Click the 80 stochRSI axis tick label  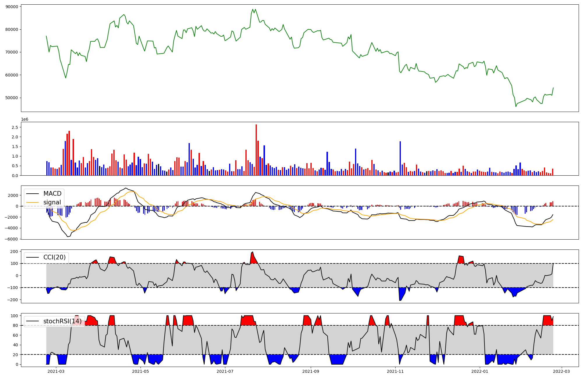click(x=15, y=326)
